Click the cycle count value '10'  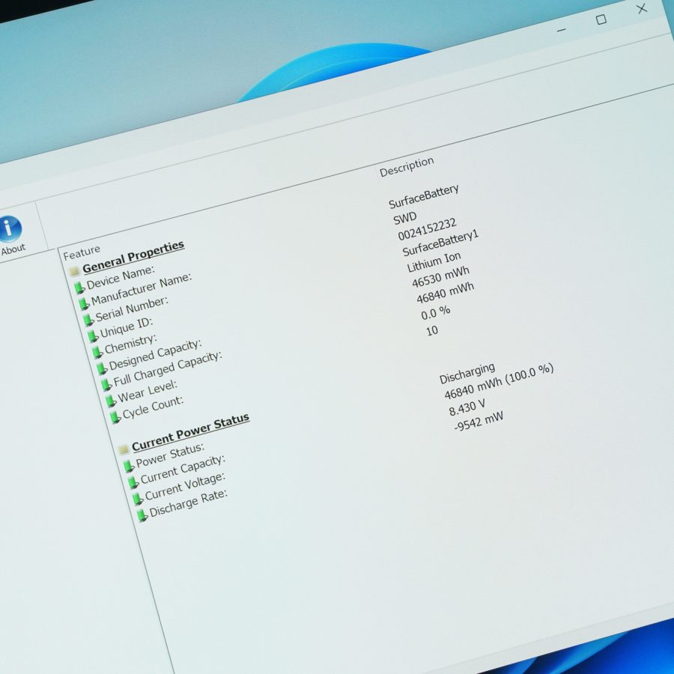coord(432,330)
